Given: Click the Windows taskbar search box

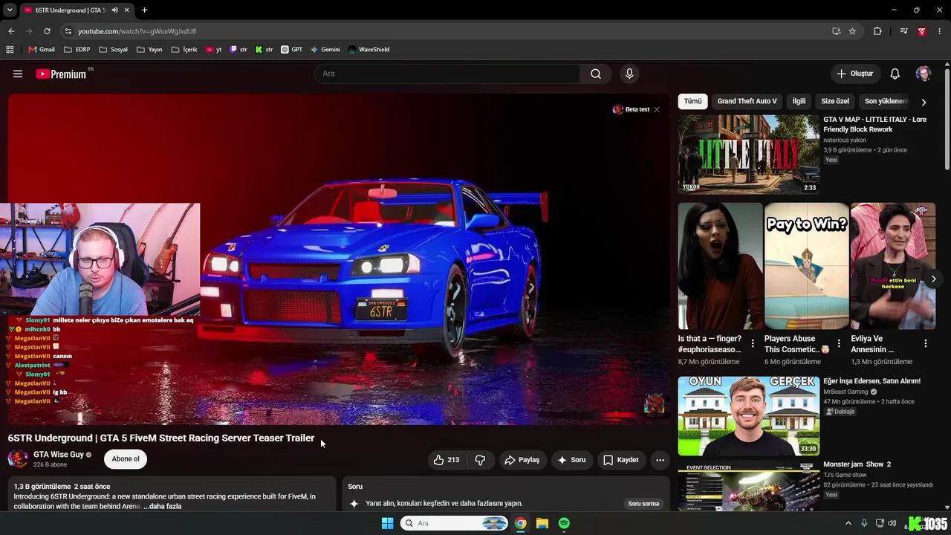Looking at the screenshot, I should (455, 523).
